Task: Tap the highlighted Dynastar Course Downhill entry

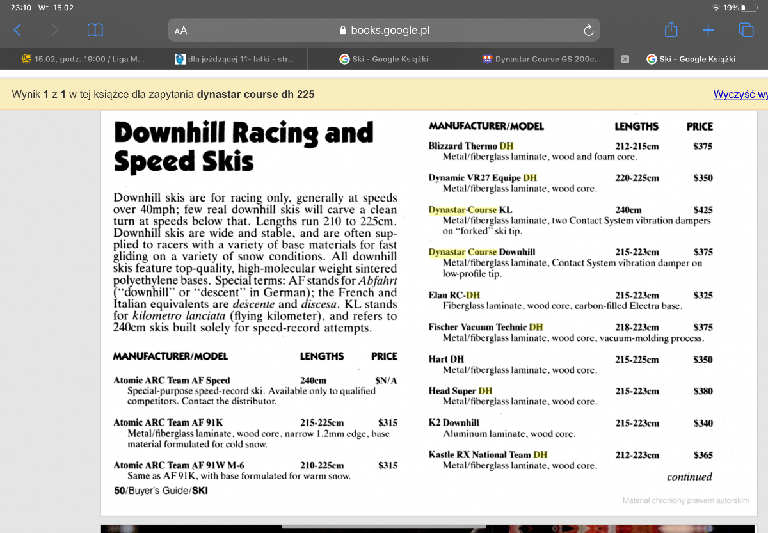Action: click(x=481, y=252)
